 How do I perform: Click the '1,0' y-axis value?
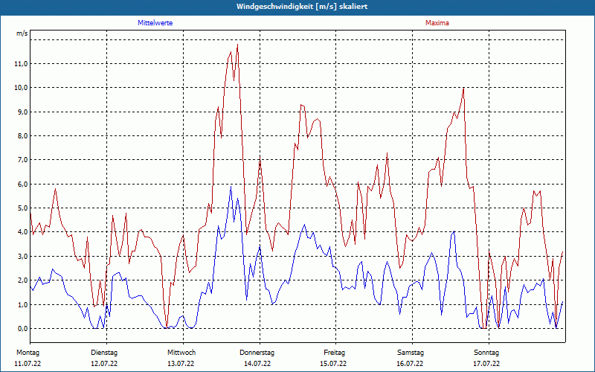pos(22,304)
